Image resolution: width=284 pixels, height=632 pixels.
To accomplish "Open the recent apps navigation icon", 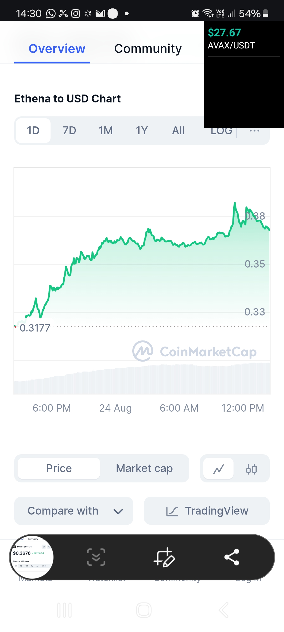I will (x=64, y=610).
